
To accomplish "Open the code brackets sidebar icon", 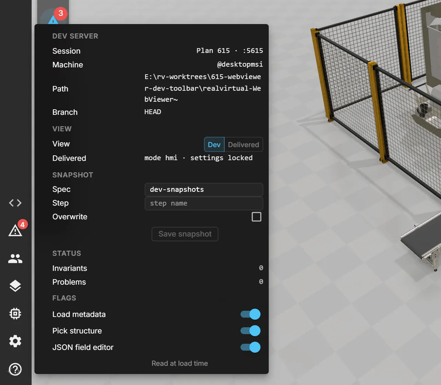I will click(15, 203).
